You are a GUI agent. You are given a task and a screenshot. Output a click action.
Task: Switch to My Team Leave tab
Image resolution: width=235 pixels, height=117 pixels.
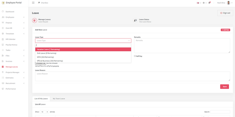pyautogui.click(x=59, y=99)
